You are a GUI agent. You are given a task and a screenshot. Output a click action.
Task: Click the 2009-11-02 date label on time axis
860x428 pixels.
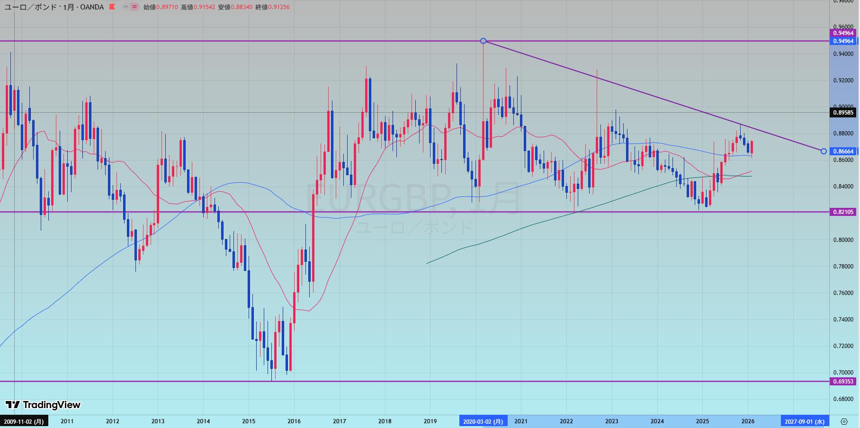point(24,421)
